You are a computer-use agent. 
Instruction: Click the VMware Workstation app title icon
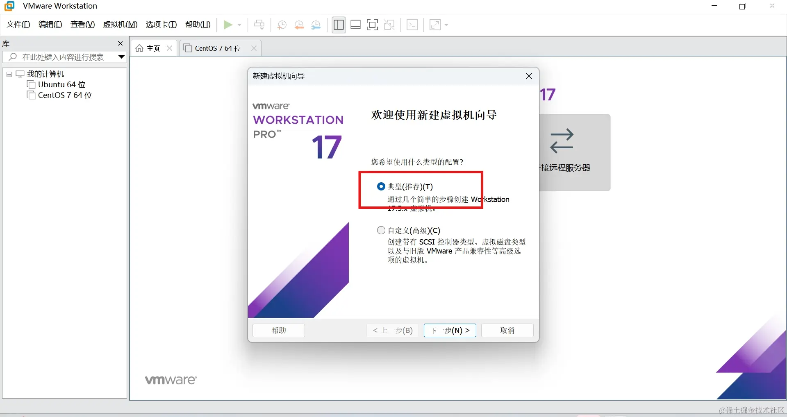(9, 6)
